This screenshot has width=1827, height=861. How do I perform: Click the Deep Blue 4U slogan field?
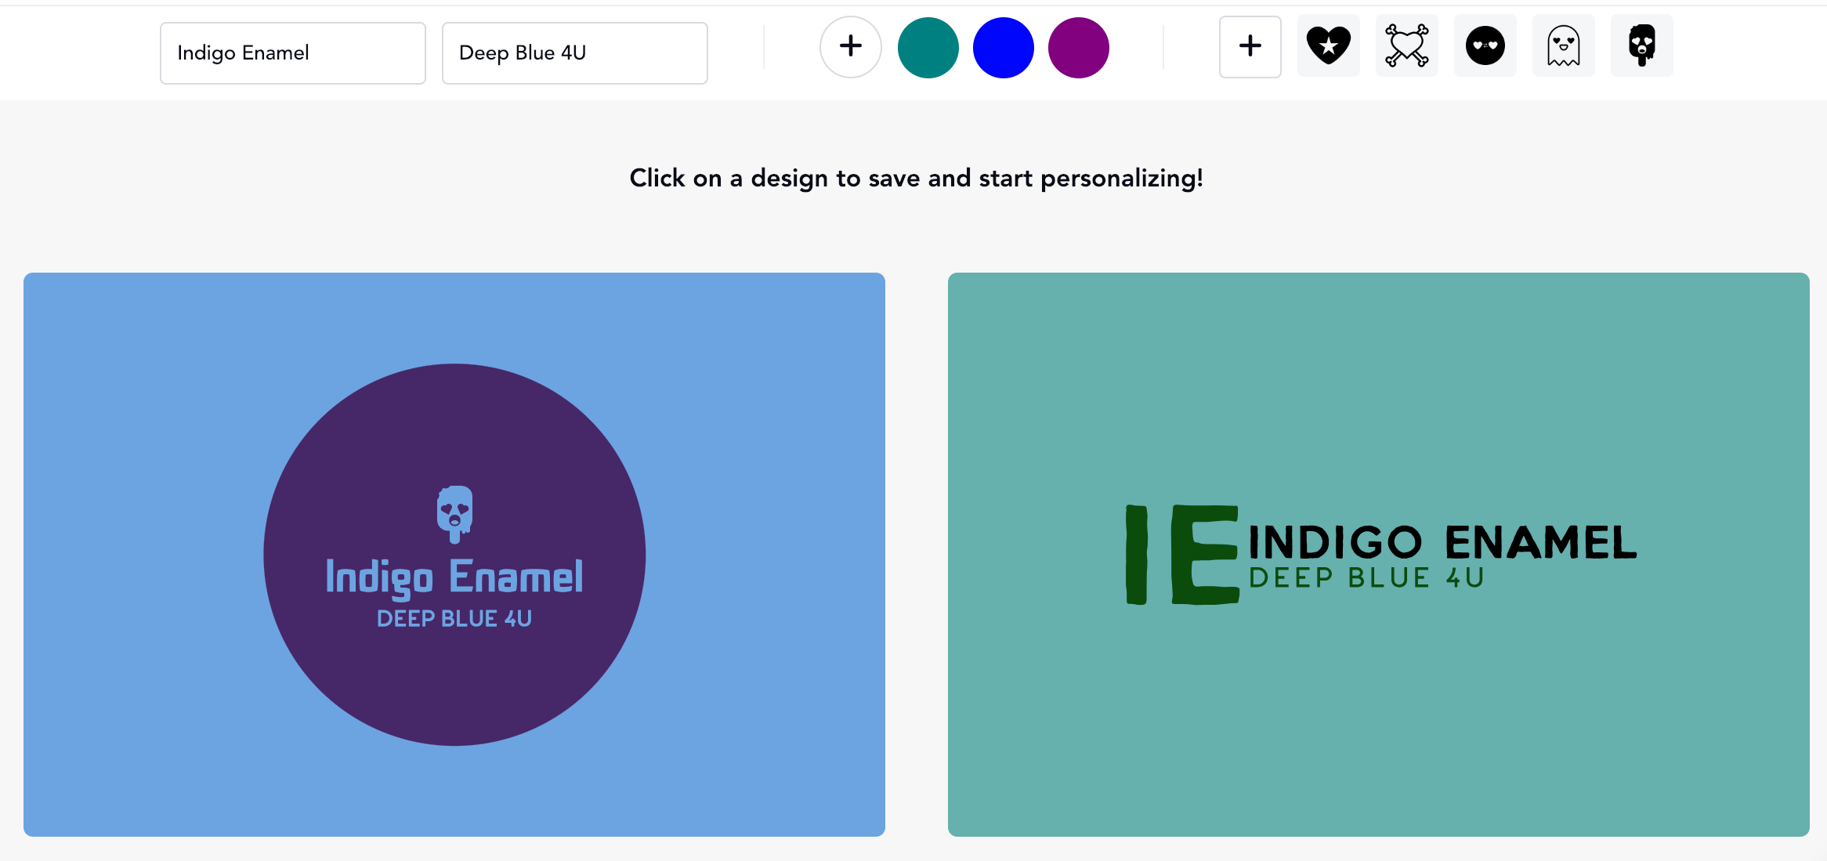(574, 53)
